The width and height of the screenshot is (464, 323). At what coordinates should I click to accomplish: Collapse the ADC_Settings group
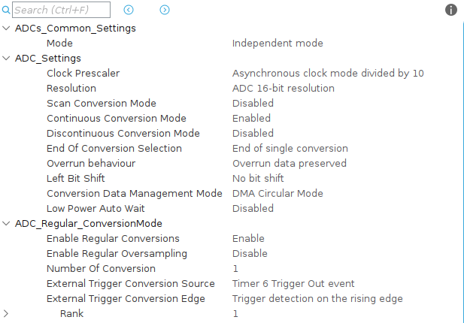pyautogui.click(x=7, y=59)
